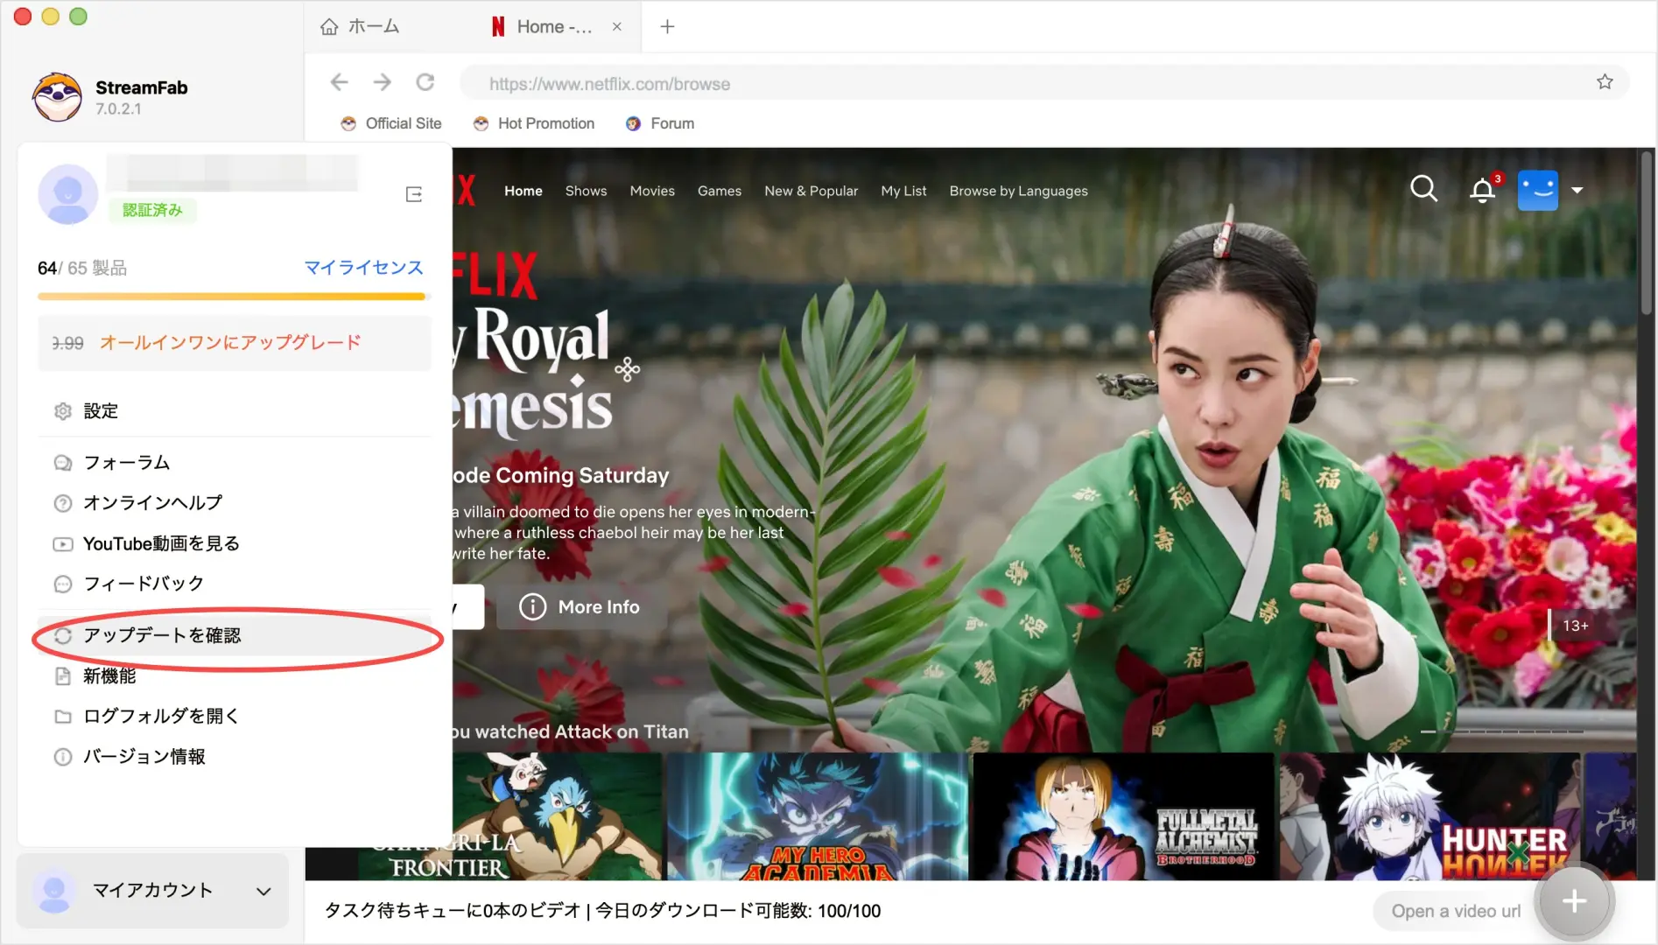This screenshot has width=1658, height=945.
Task: Click the user avatar in account panel
Action: point(68,194)
